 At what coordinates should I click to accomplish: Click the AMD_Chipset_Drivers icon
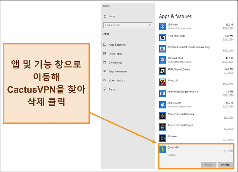tap(163, 71)
